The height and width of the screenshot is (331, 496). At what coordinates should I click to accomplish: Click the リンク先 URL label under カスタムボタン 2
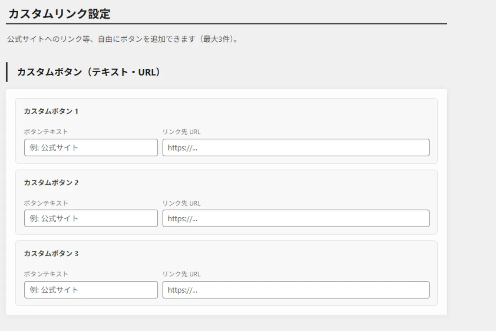pyautogui.click(x=181, y=203)
